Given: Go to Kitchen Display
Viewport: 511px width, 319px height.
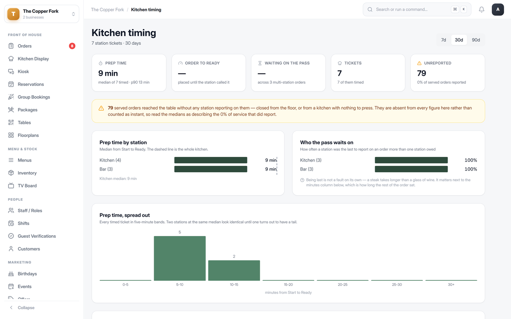Looking at the screenshot, I should point(42,59).
